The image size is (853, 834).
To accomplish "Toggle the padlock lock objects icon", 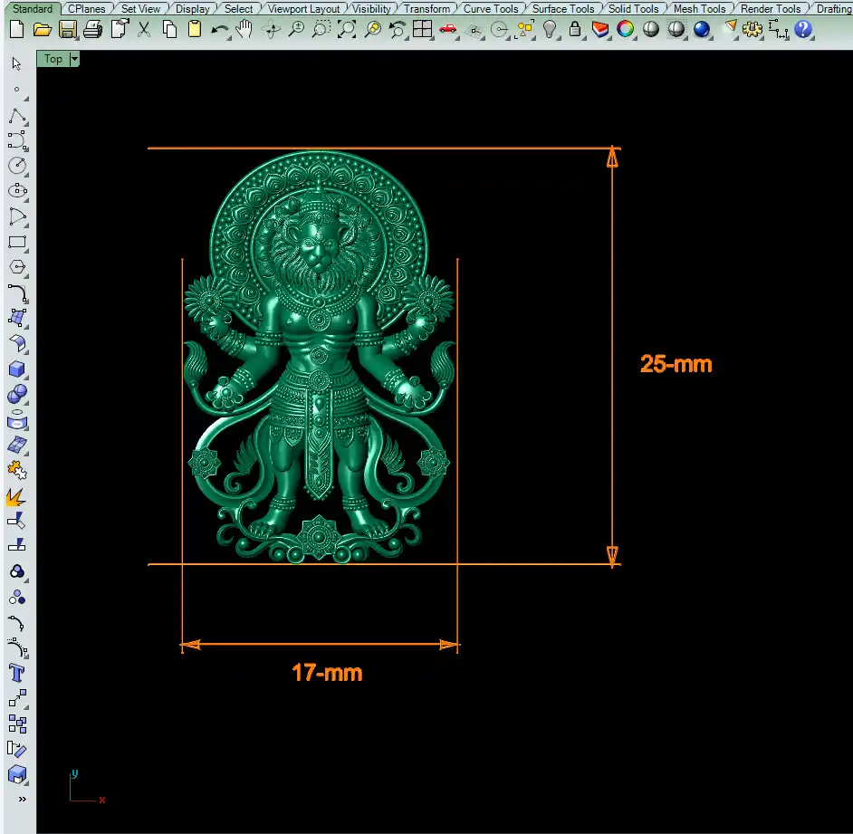I will pos(575,30).
